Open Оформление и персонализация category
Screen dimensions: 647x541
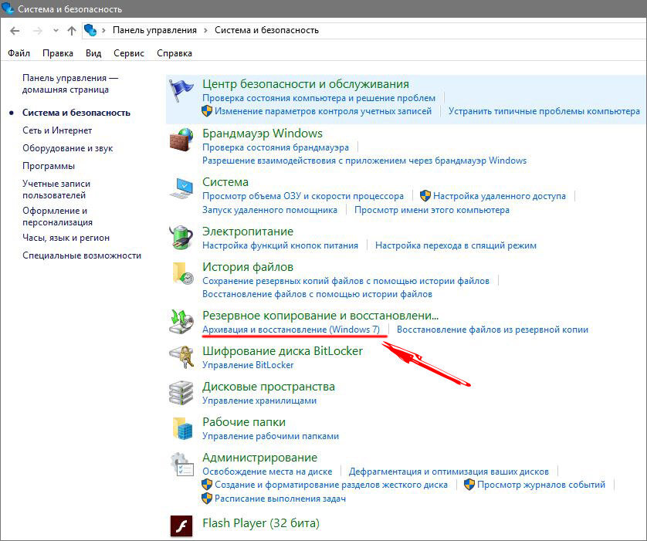57,217
